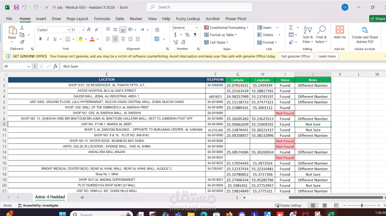The height and width of the screenshot is (216, 386).
Task: Expand the Name Box dropdown arrow
Action: [29, 67]
